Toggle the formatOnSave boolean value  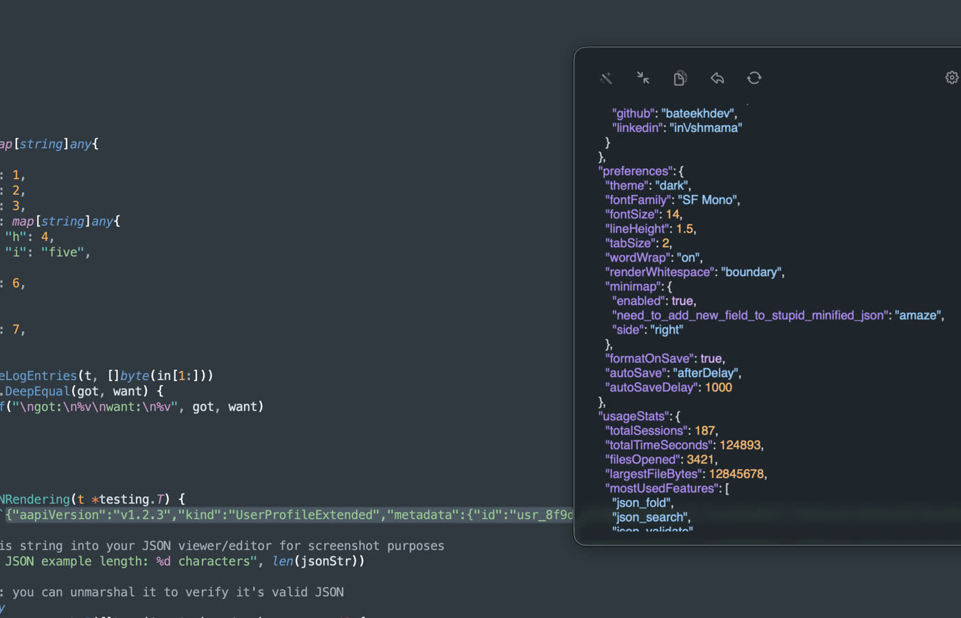(712, 358)
